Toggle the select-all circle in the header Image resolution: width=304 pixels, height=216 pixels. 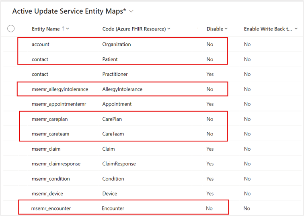point(11,28)
